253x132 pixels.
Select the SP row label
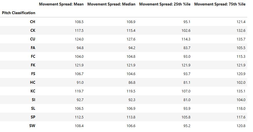tap(33, 117)
